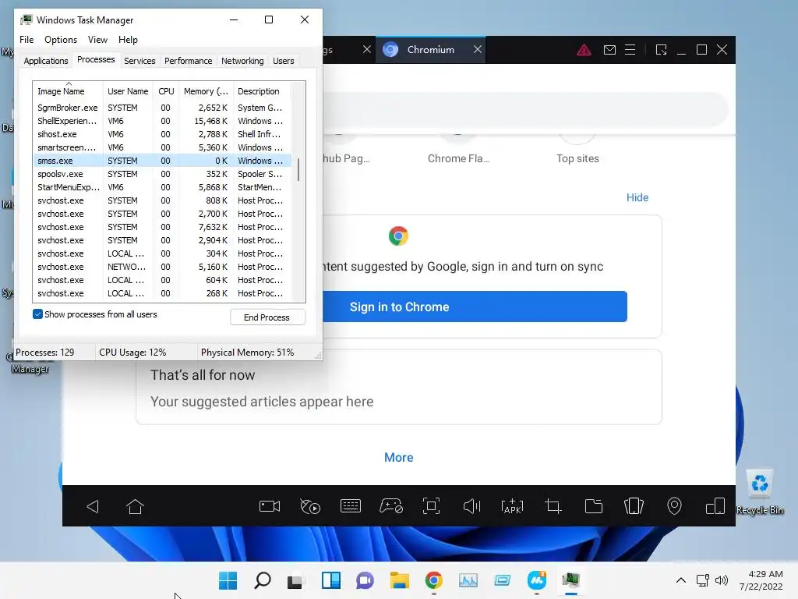Open the emulator gamepad settings icon
Screen dimensions: 798x599
[391, 506]
